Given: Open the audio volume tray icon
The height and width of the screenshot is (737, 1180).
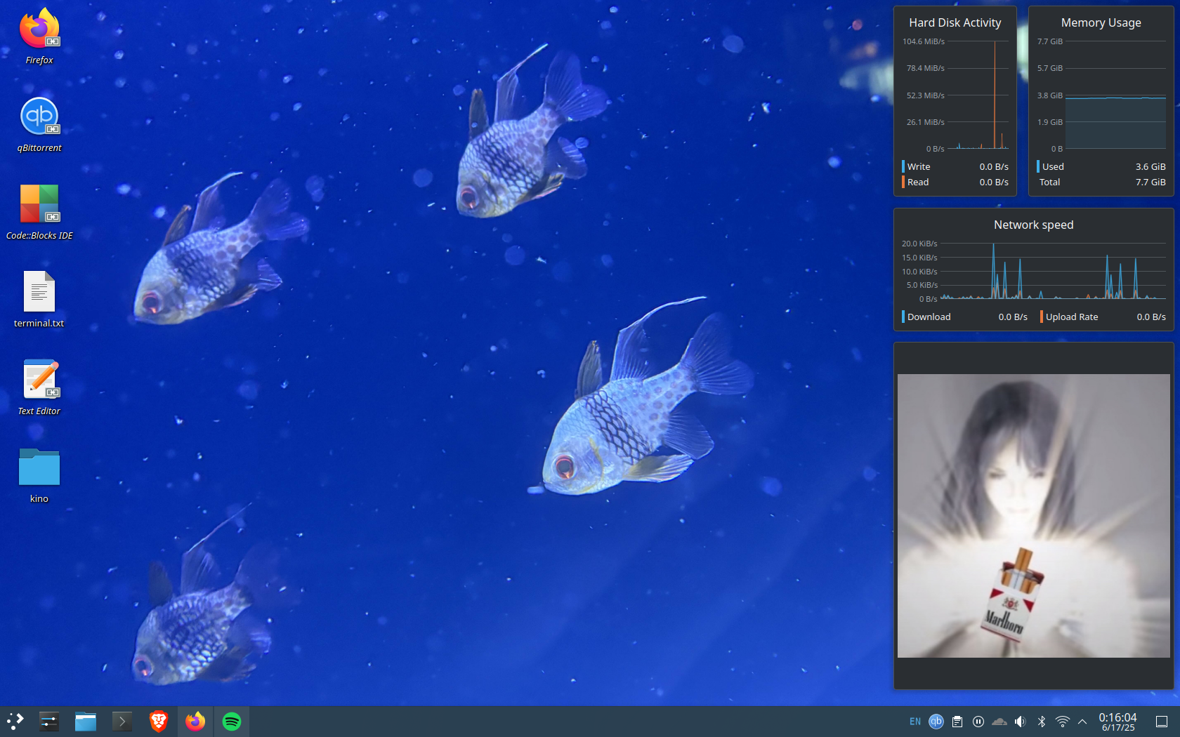Looking at the screenshot, I should pyautogui.click(x=1021, y=722).
